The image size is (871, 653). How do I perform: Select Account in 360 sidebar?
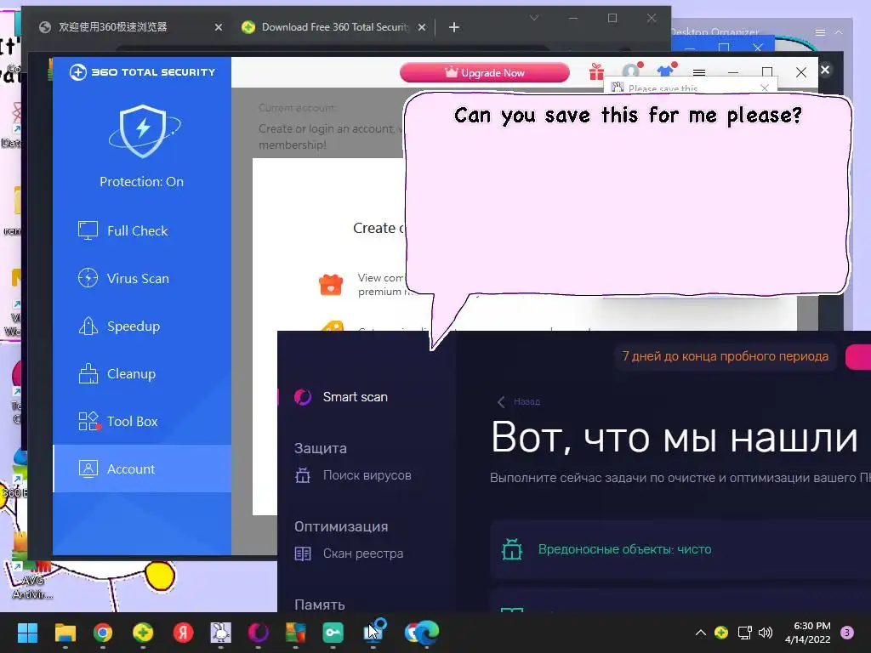click(x=142, y=468)
